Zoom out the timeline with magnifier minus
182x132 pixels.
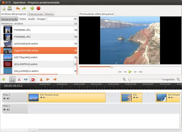click(178, 79)
